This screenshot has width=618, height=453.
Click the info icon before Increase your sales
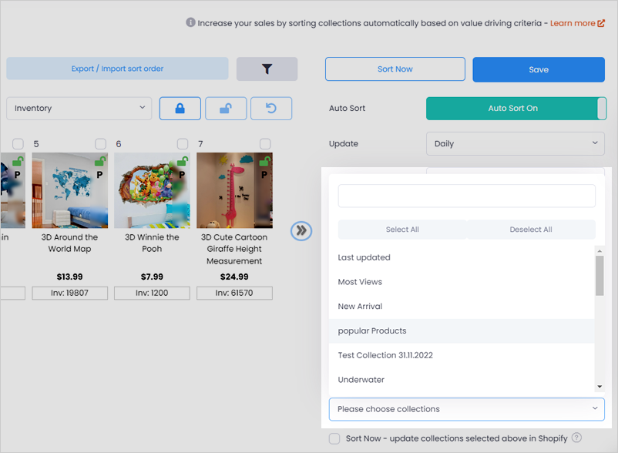(x=190, y=22)
